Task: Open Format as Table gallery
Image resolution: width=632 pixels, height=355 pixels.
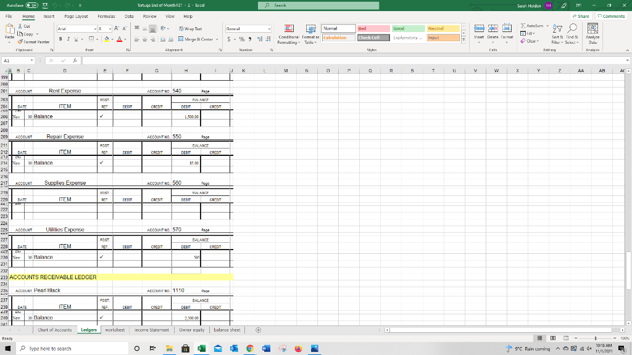Action: click(x=311, y=35)
